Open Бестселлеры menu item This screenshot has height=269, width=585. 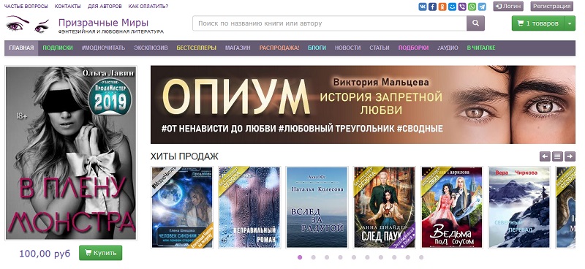click(x=196, y=48)
